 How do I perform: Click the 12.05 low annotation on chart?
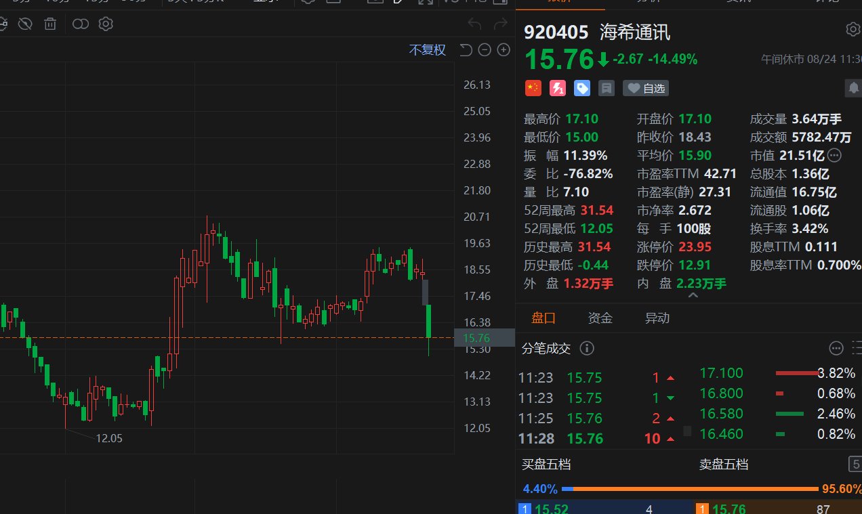point(109,438)
